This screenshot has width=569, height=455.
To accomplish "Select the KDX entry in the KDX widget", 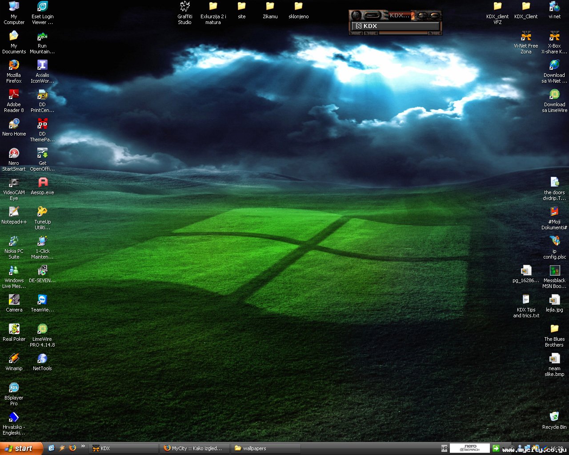I will click(396, 26).
